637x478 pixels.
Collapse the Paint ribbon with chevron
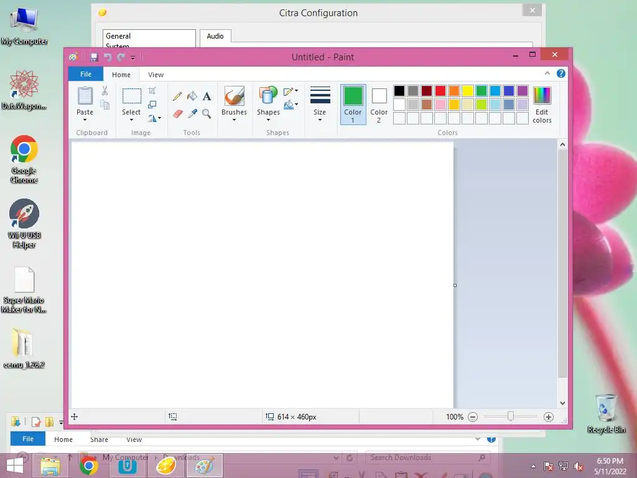(x=547, y=73)
